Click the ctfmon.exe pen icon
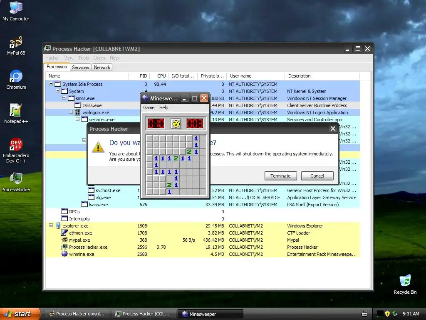426x320 pixels. point(64,232)
